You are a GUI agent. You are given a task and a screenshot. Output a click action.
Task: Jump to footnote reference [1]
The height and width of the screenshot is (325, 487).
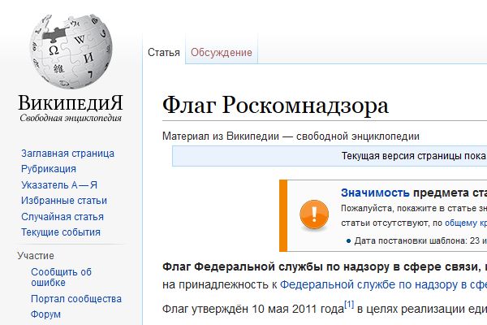[x=349, y=305]
